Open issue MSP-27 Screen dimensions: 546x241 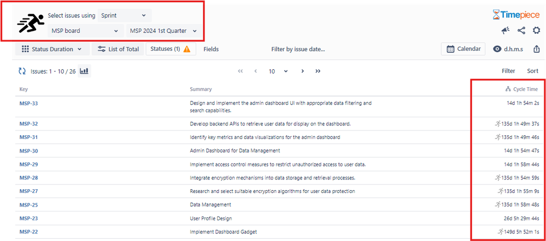(x=28, y=191)
